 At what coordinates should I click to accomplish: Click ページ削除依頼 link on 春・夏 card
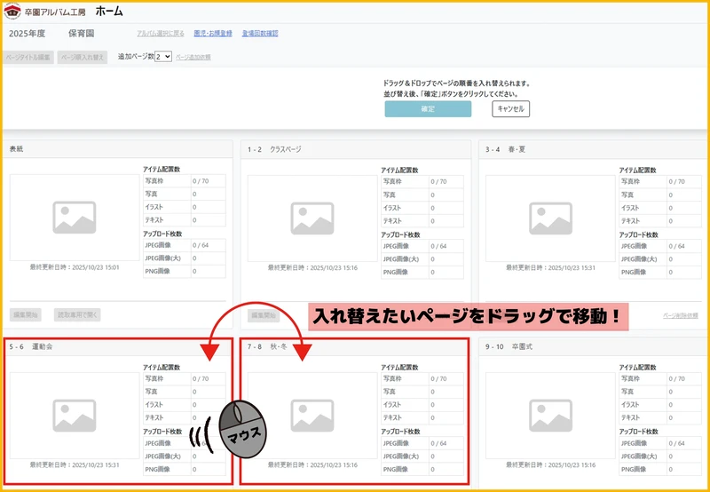680,315
